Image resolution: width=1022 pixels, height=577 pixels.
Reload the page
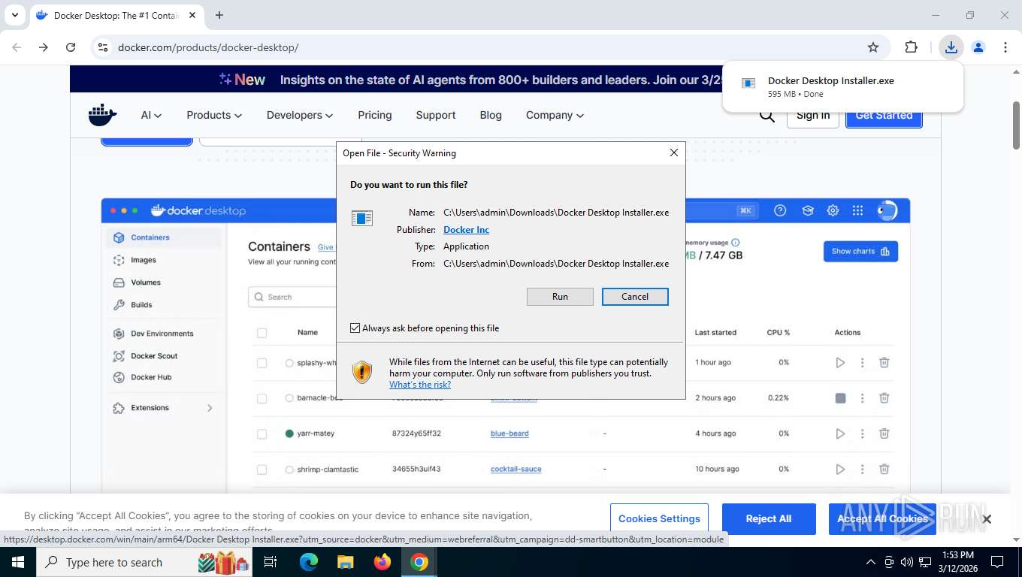point(71,47)
